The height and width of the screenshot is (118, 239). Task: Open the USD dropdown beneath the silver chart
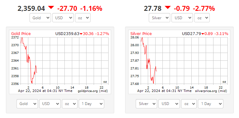pos(169,104)
